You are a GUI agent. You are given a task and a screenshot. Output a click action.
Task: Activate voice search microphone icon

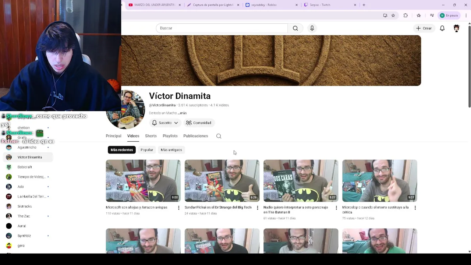click(312, 28)
